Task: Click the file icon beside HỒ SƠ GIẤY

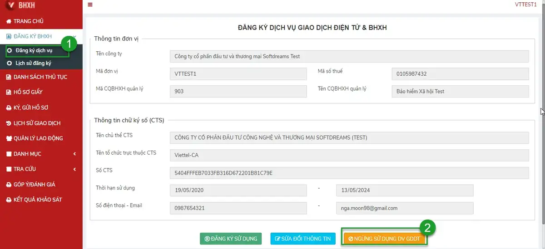Action: 9,92
